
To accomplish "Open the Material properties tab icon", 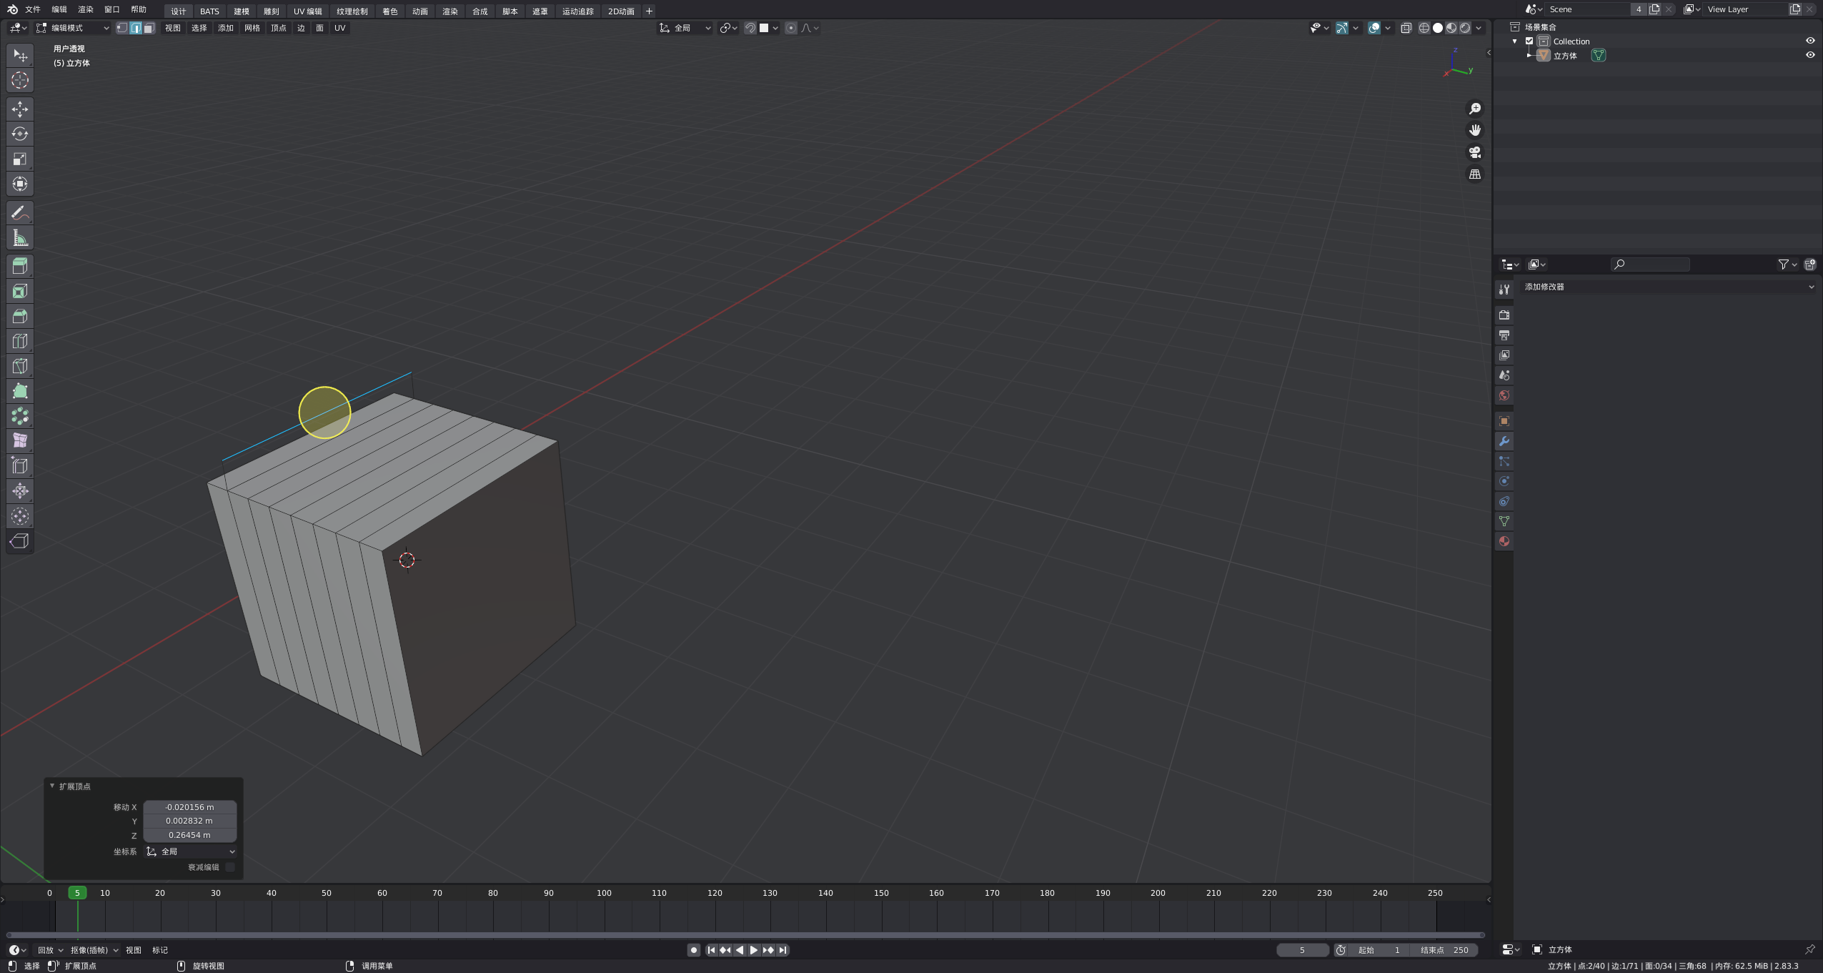I will pos(1504,541).
